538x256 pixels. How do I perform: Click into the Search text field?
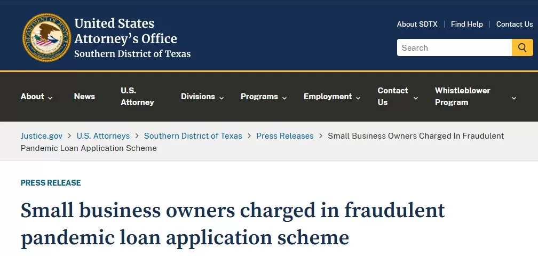coord(454,48)
